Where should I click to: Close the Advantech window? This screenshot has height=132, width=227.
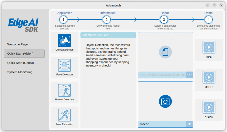click(221, 5)
